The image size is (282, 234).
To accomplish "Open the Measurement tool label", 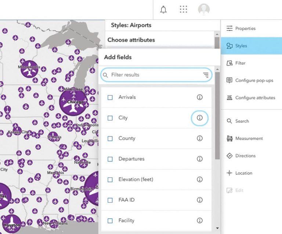I will click(249, 138).
